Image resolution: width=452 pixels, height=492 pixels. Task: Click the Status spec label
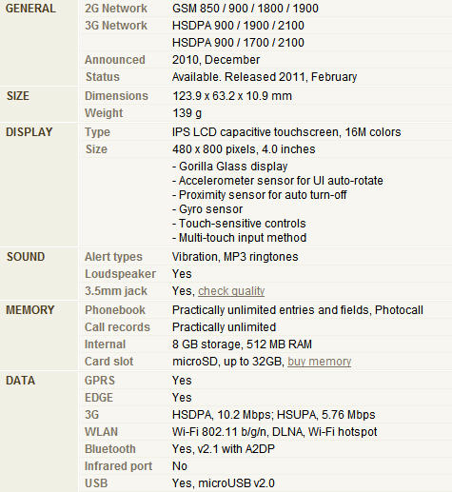coord(103,77)
